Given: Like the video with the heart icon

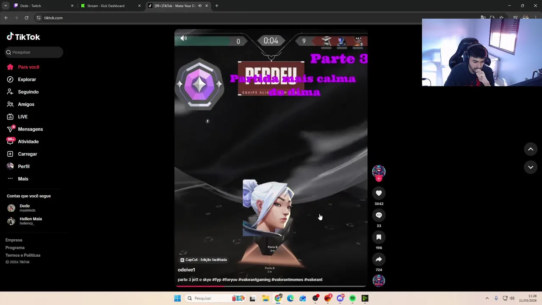Looking at the screenshot, I should pyautogui.click(x=379, y=193).
